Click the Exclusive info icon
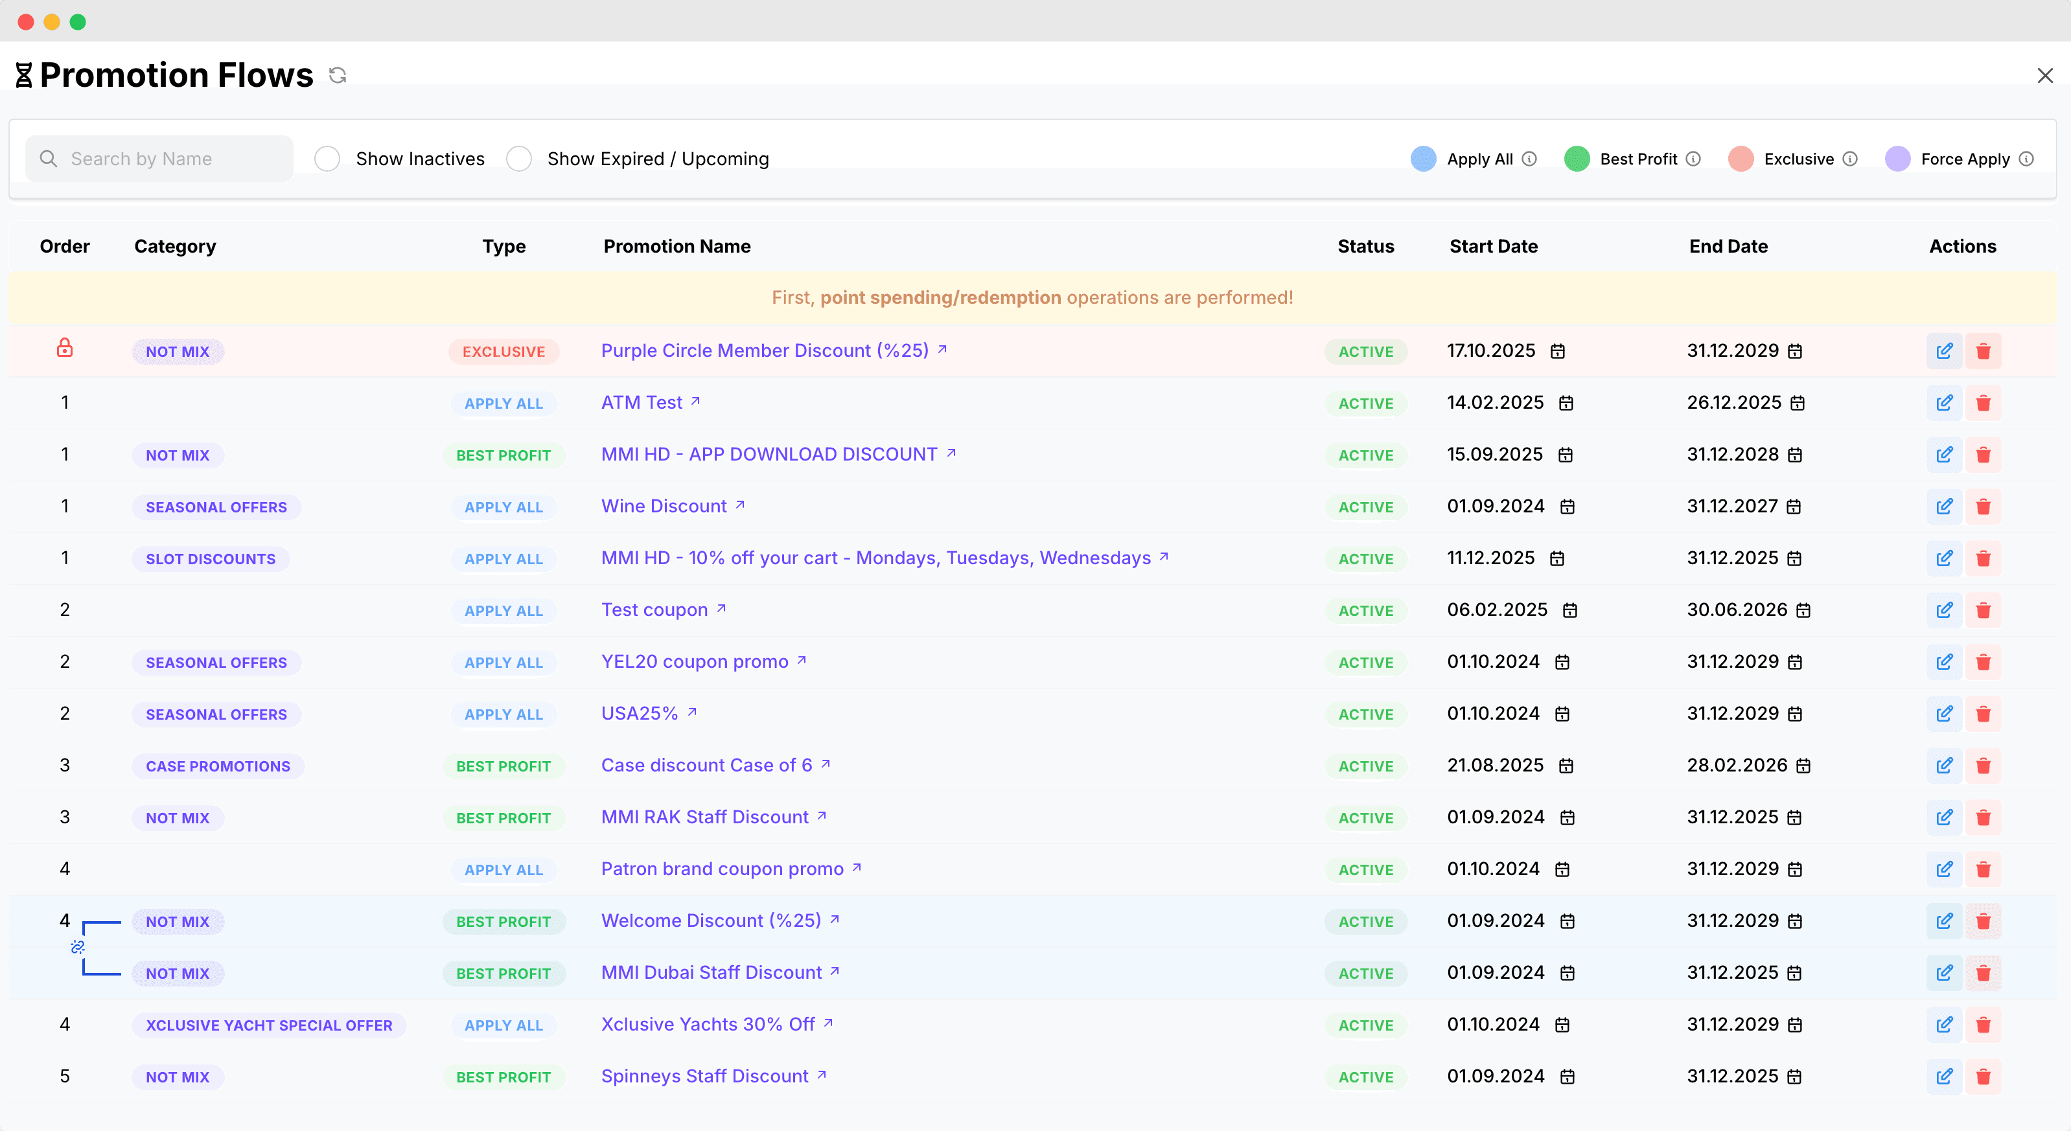The height and width of the screenshot is (1131, 2071). click(x=1851, y=158)
